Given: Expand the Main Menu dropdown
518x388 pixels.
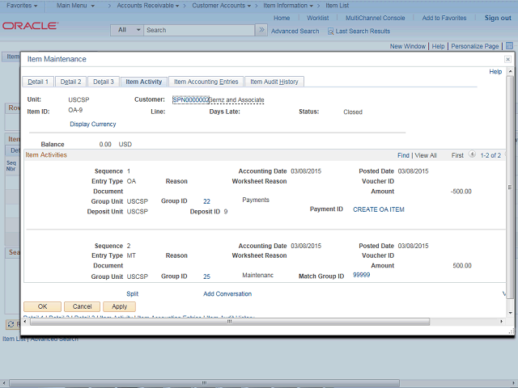Looking at the screenshot, I should click(x=78, y=6).
